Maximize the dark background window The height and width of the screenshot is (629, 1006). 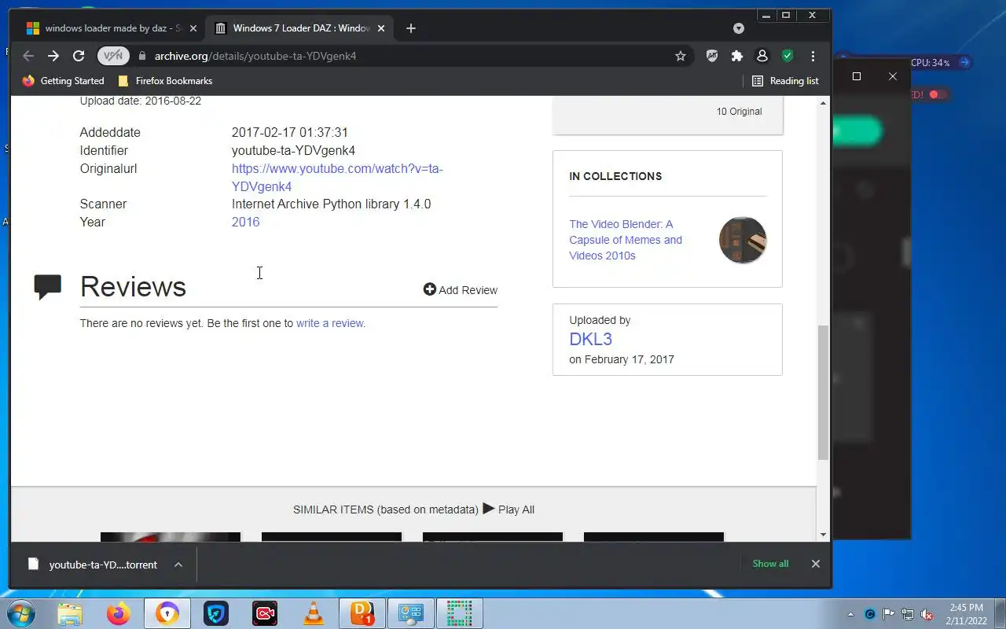pos(857,76)
